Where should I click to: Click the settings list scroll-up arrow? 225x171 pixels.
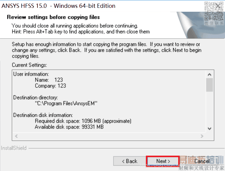tap(210, 74)
